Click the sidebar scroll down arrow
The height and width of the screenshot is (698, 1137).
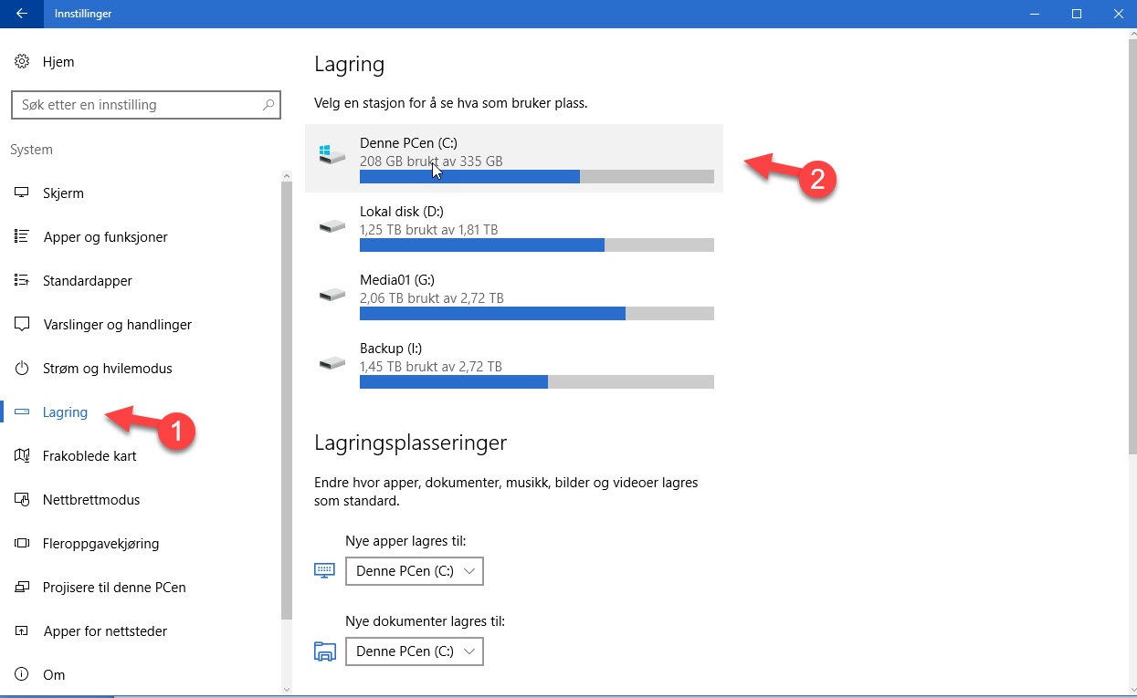click(x=287, y=689)
